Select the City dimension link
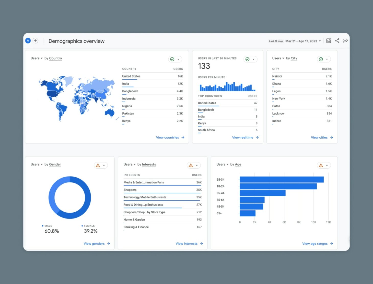The height and width of the screenshot is (284, 373). point(294,58)
